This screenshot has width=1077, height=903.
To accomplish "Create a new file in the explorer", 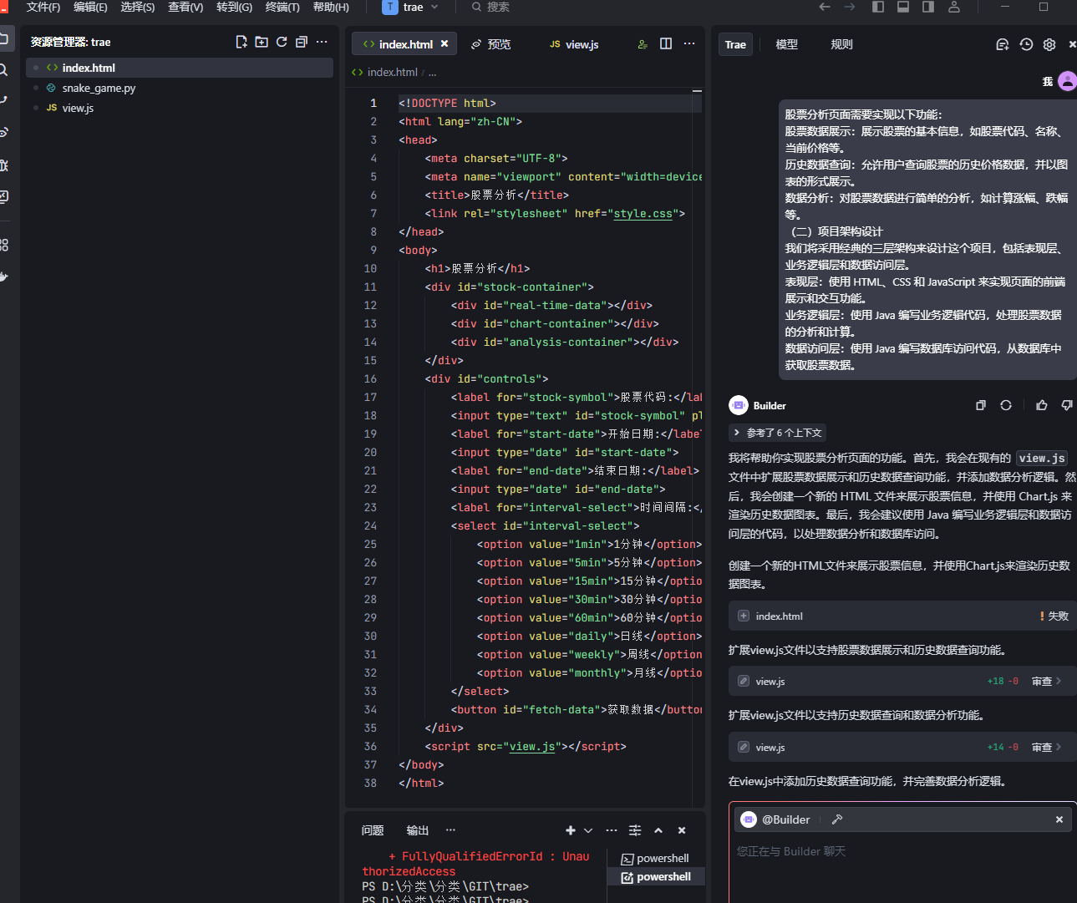I will (x=241, y=42).
